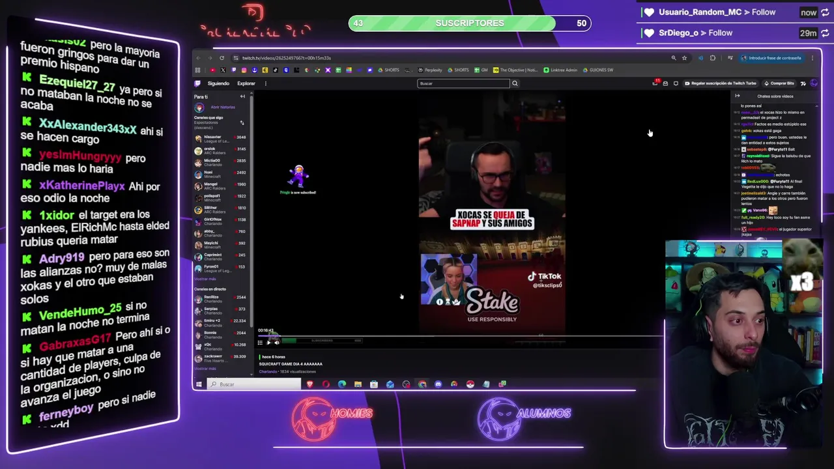Open Silithur channel in sidebar

221,209
